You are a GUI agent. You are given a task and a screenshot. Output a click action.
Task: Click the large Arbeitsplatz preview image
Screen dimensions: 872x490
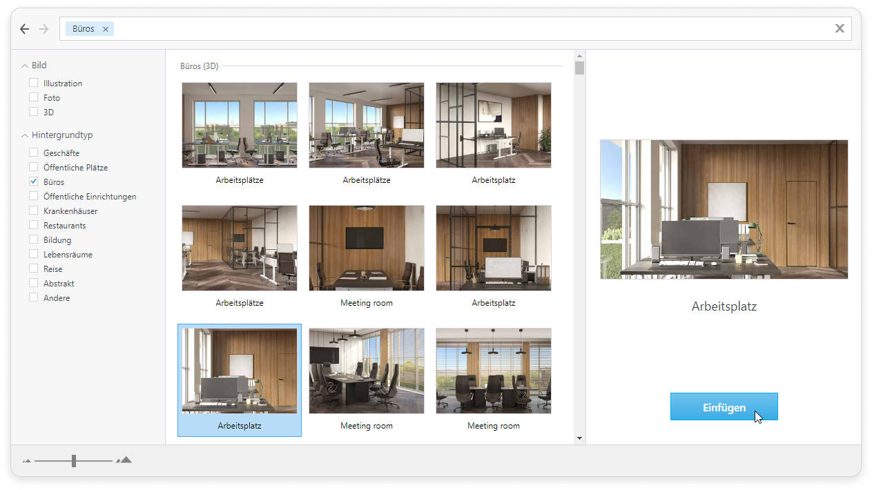coord(724,209)
